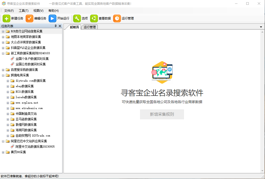Click folder icon of 海商网数据采集
This screenshot has width=265, height=179.
click(12, 130)
